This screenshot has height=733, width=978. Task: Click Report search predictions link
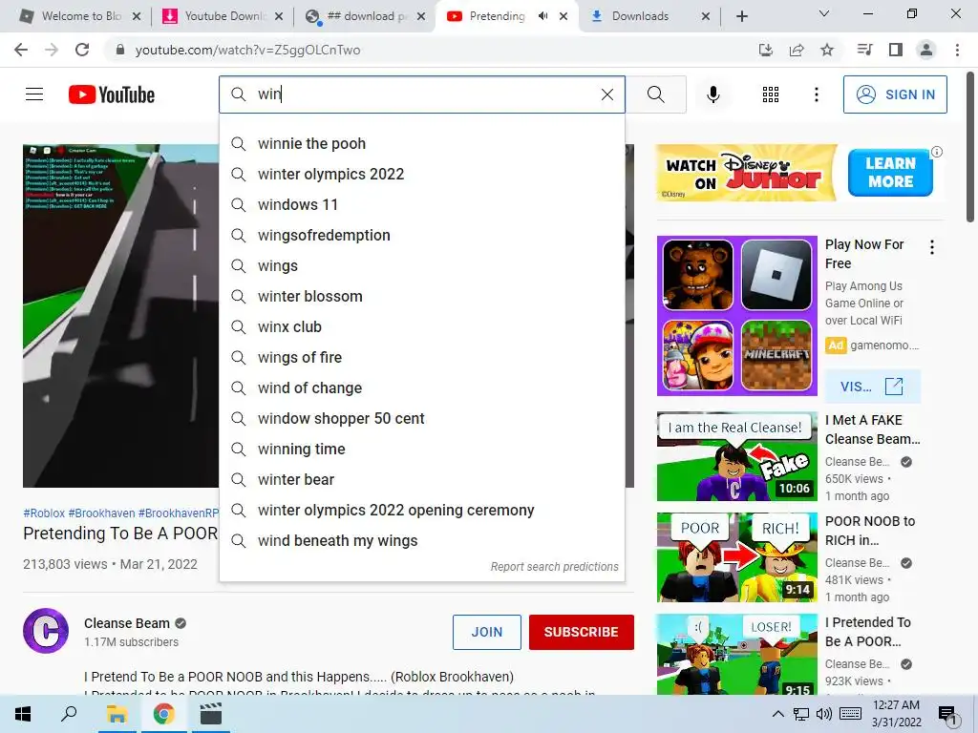(x=554, y=567)
